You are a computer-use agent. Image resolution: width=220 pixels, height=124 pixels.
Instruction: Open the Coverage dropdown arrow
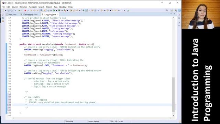pyautogui.click(x=62, y=10)
